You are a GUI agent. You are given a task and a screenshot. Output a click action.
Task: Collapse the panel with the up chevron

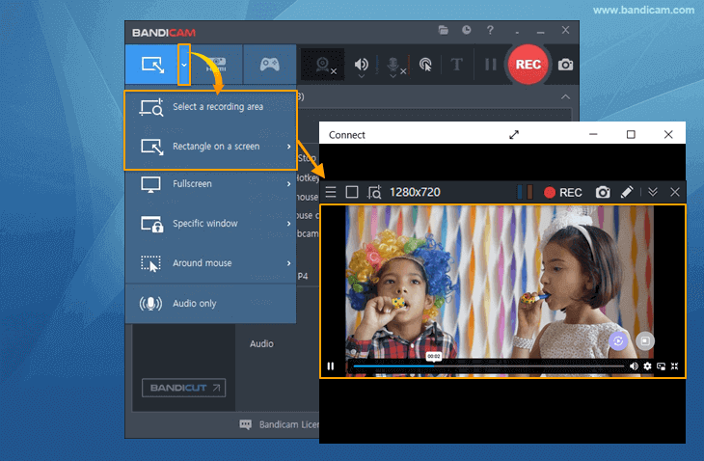(565, 97)
